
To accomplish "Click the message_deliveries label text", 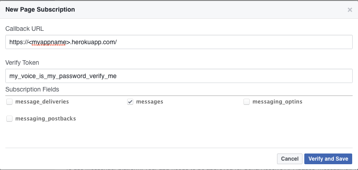I will (x=42, y=102).
